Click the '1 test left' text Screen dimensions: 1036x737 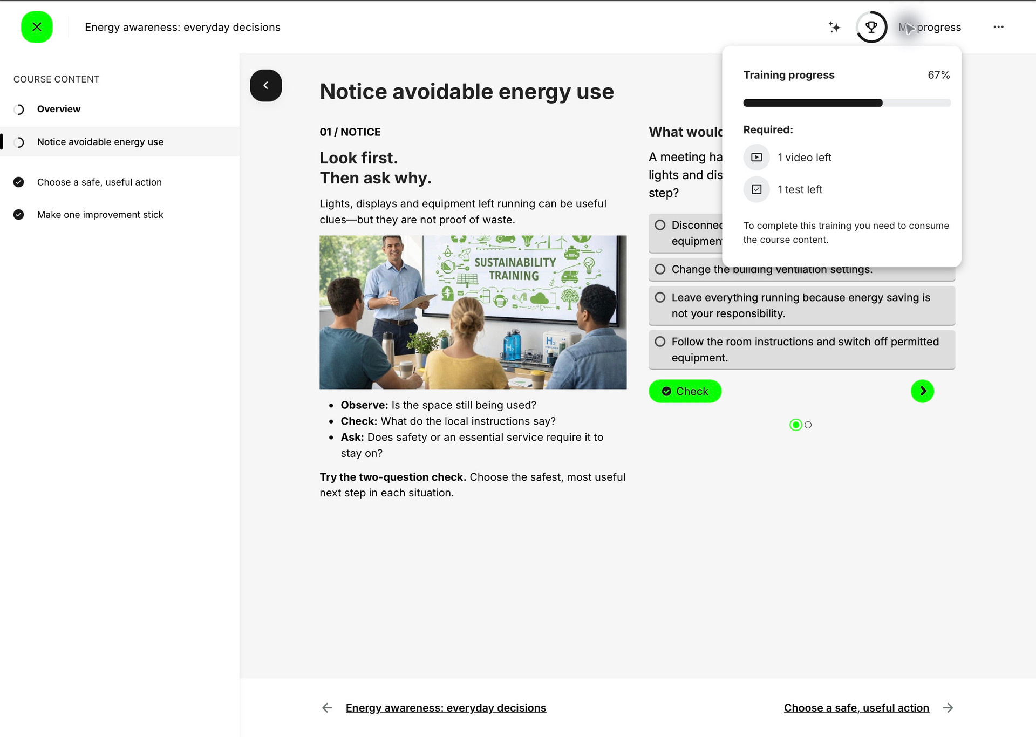[800, 189]
